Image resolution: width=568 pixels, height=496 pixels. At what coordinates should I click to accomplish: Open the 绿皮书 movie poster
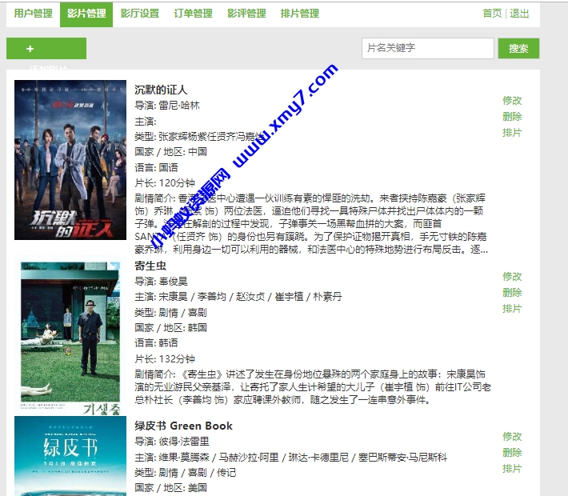coord(70,456)
